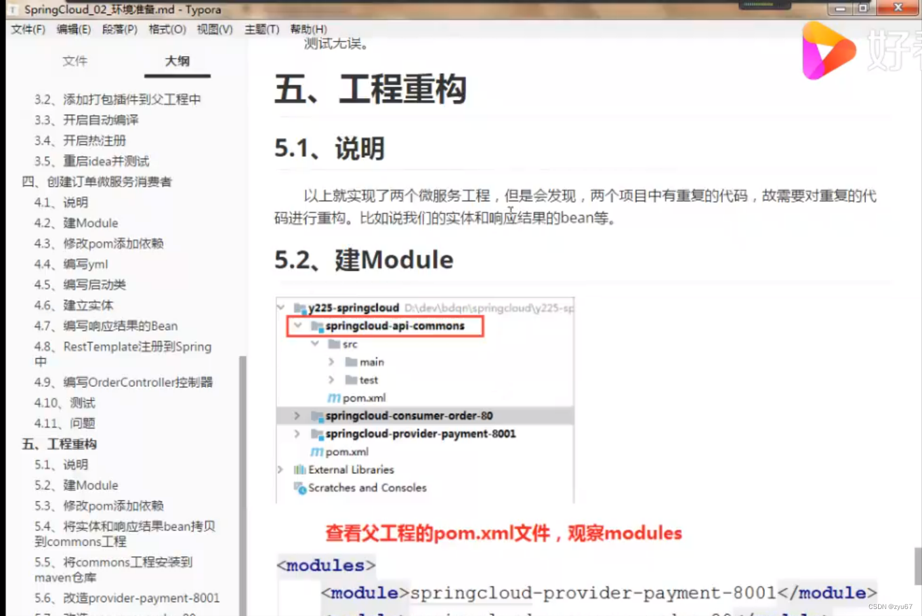
Task: Select outline item 5.2 建Module
Action: (76, 485)
